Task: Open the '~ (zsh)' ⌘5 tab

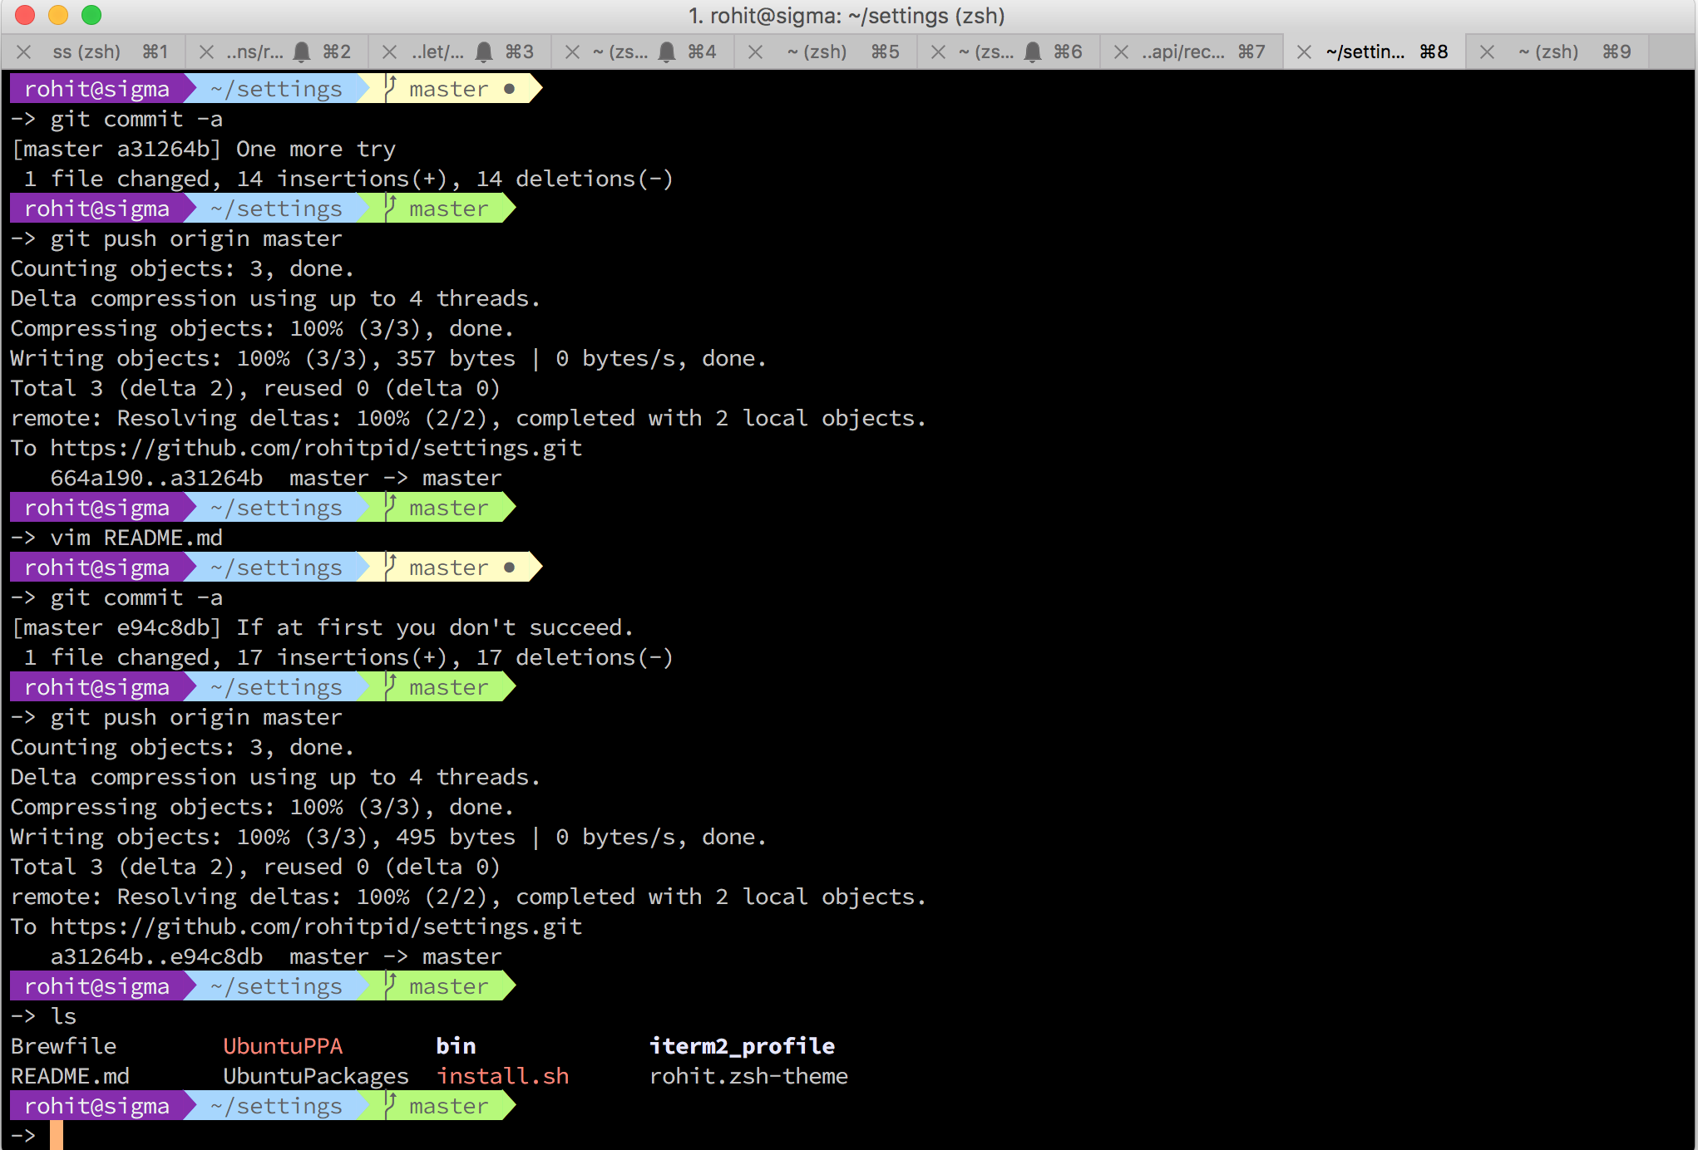Action: tap(817, 52)
